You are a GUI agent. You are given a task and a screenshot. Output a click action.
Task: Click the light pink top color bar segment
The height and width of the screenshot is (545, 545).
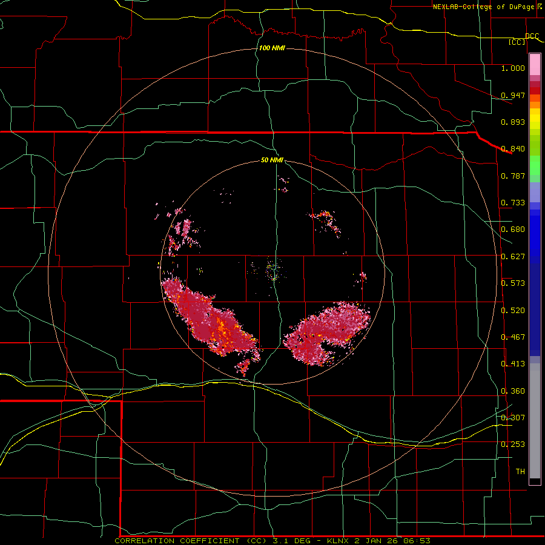click(535, 65)
